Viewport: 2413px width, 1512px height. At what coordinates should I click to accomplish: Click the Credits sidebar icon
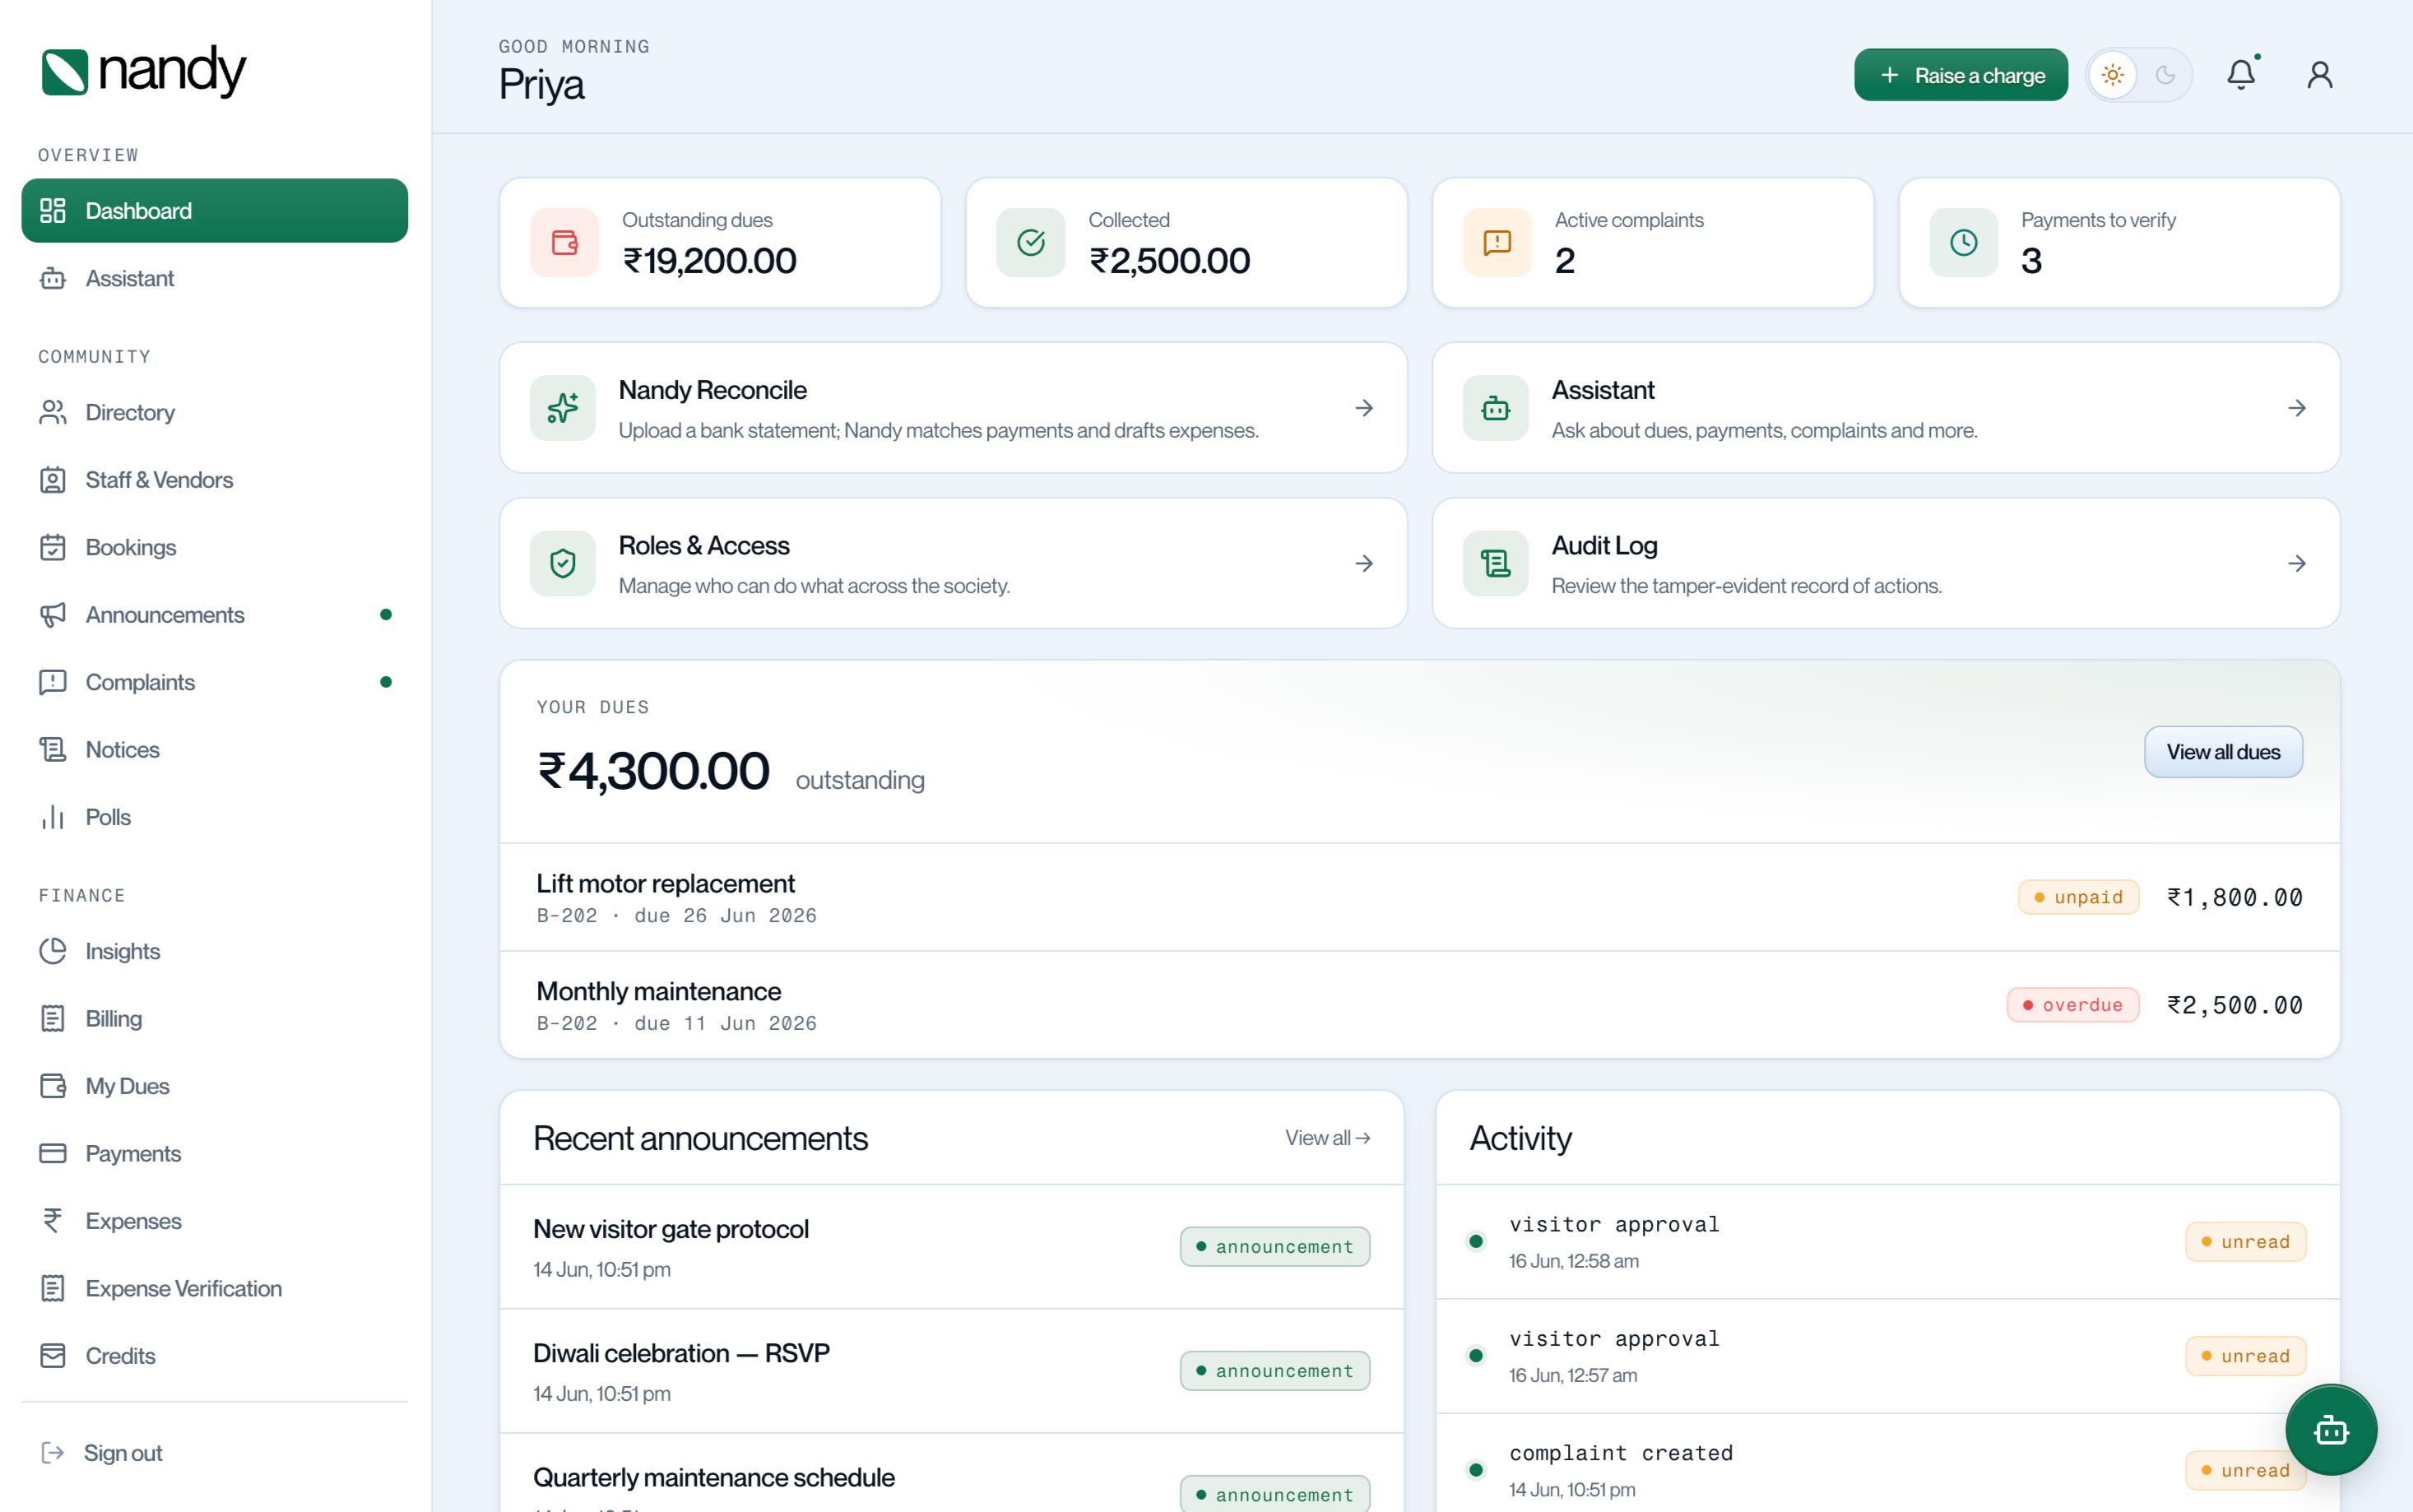53,1356
